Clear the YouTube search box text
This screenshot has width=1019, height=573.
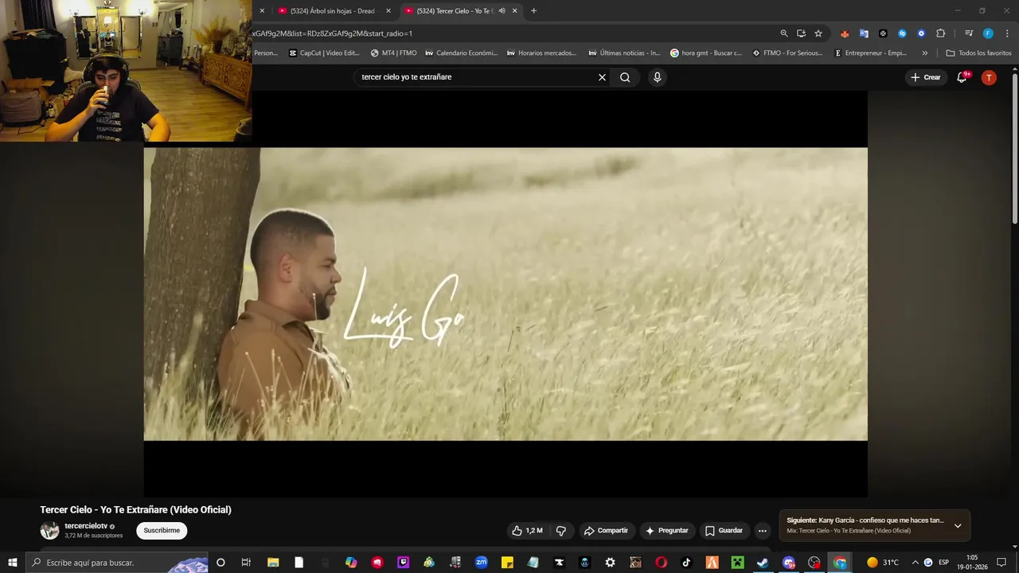(602, 77)
